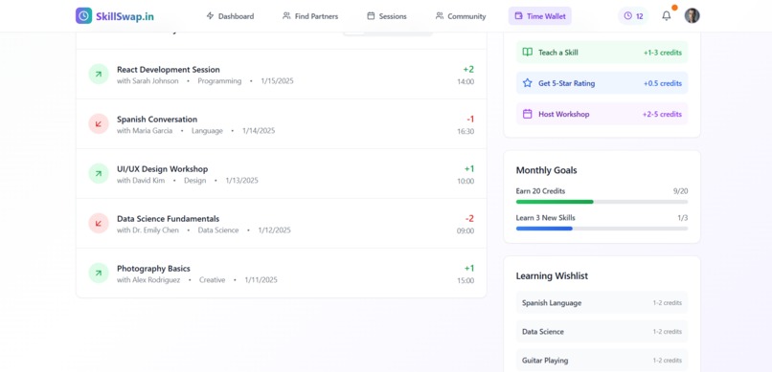Click the Sessions calendar icon in navbar
772x372 pixels.
[371, 15]
